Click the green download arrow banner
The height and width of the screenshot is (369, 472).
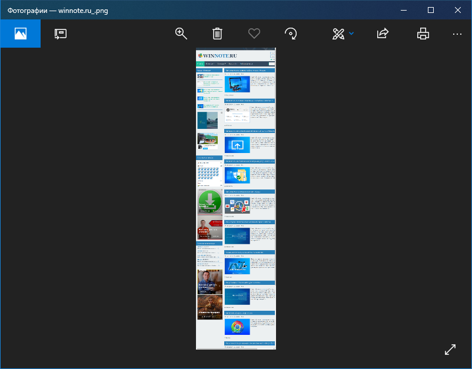click(x=210, y=202)
